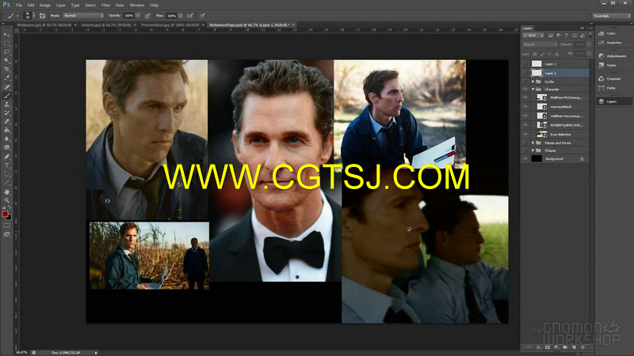Image resolution: width=634 pixels, height=356 pixels.
Task: Open the Essentials workspace dropdown
Action: tap(612, 16)
